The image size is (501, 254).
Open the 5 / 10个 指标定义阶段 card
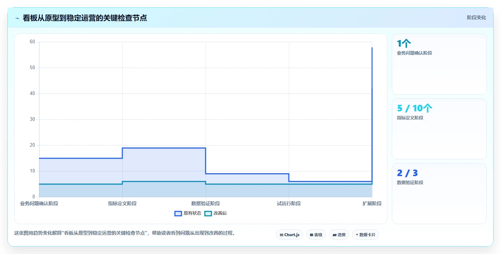tap(439, 129)
